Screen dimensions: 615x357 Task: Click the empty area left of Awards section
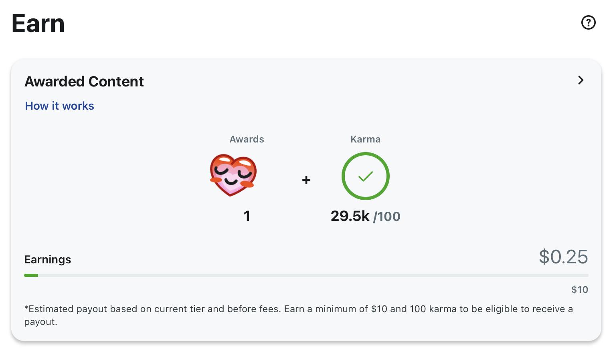point(112,176)
